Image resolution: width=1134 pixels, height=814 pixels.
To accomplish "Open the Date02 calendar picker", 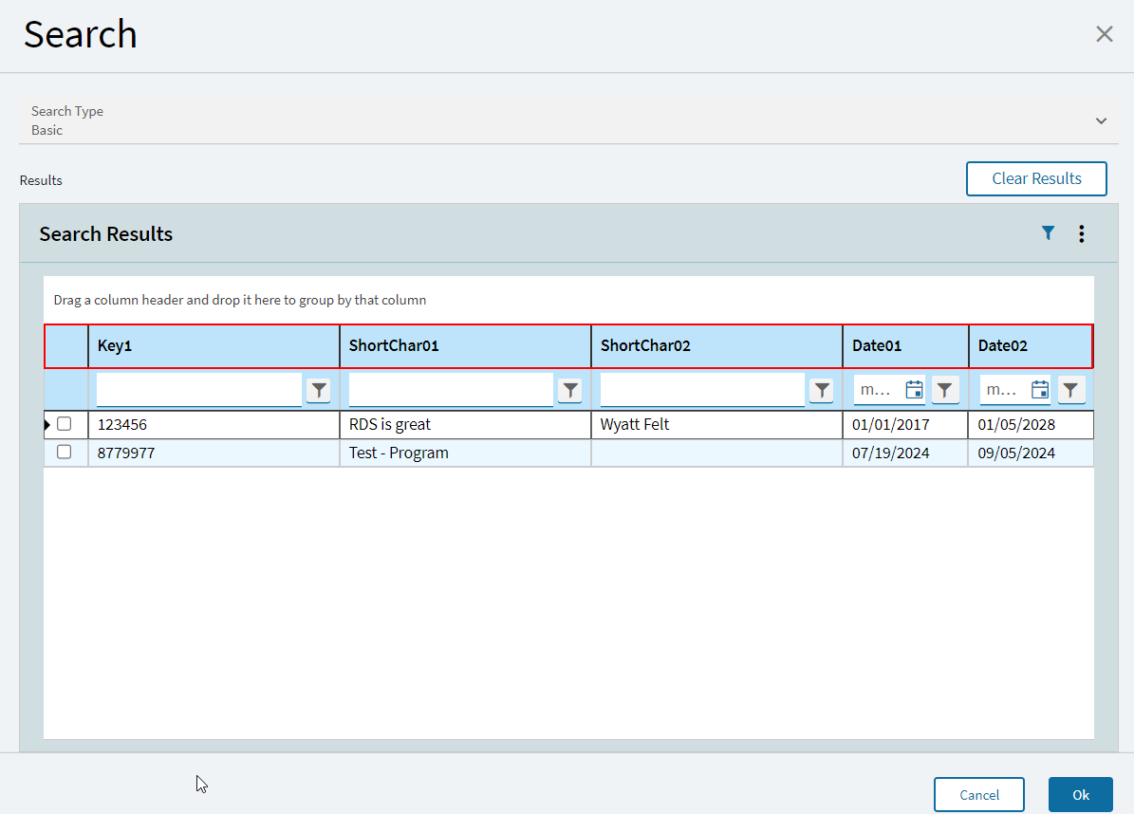I will (1040, 390).
